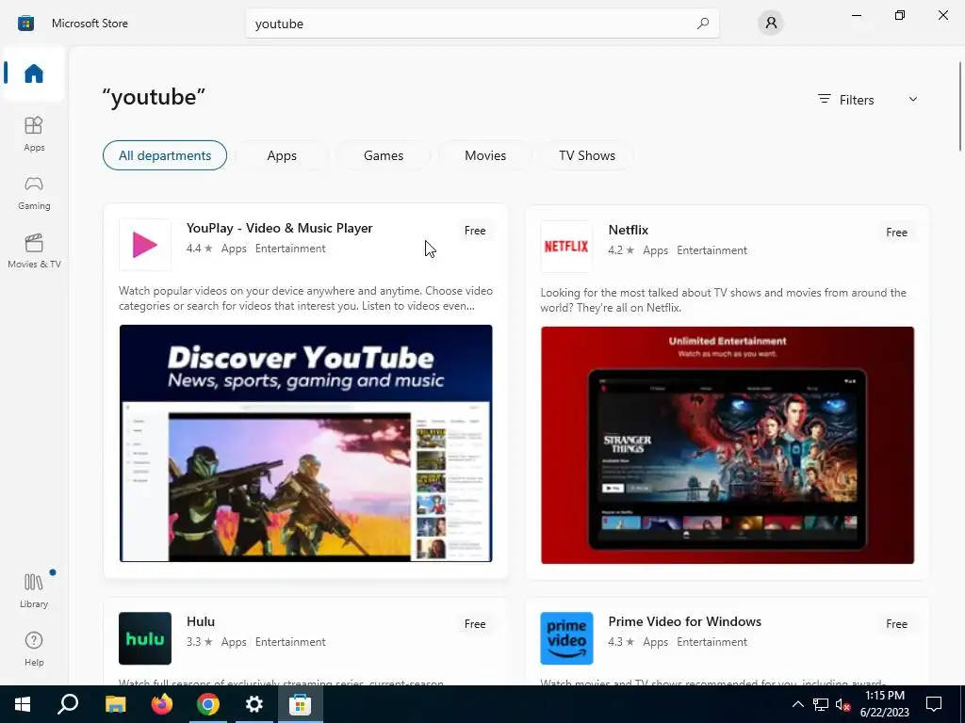Open taskbar search
The image size is (965, 723).
68,704
